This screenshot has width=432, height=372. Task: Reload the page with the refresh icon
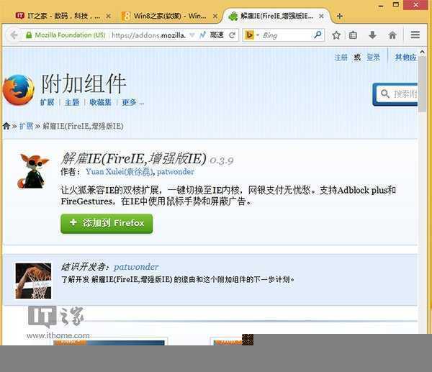[233, 35]
